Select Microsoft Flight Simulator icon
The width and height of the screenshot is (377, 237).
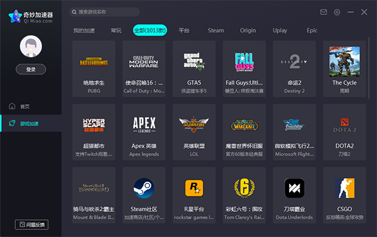click(x=294, y=125)
